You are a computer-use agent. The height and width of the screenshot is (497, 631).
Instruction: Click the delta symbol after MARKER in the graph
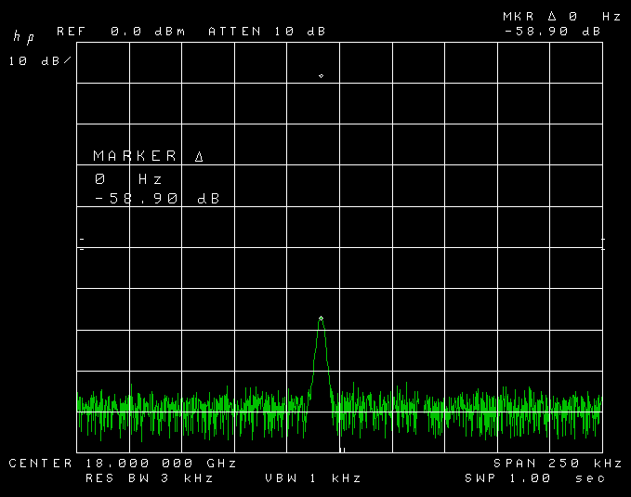tap(198, 156)
